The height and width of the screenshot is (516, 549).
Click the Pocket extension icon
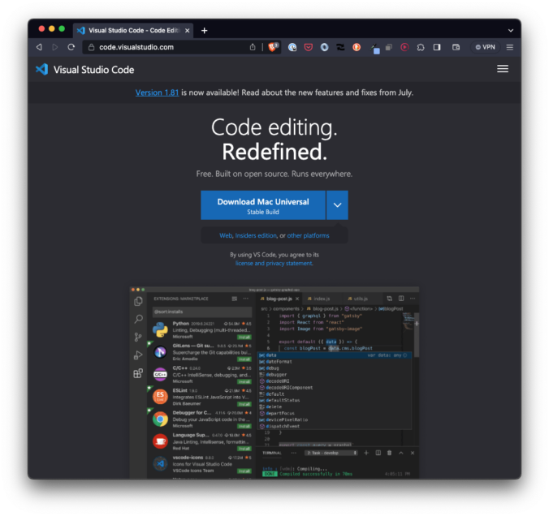coord(309,47)
